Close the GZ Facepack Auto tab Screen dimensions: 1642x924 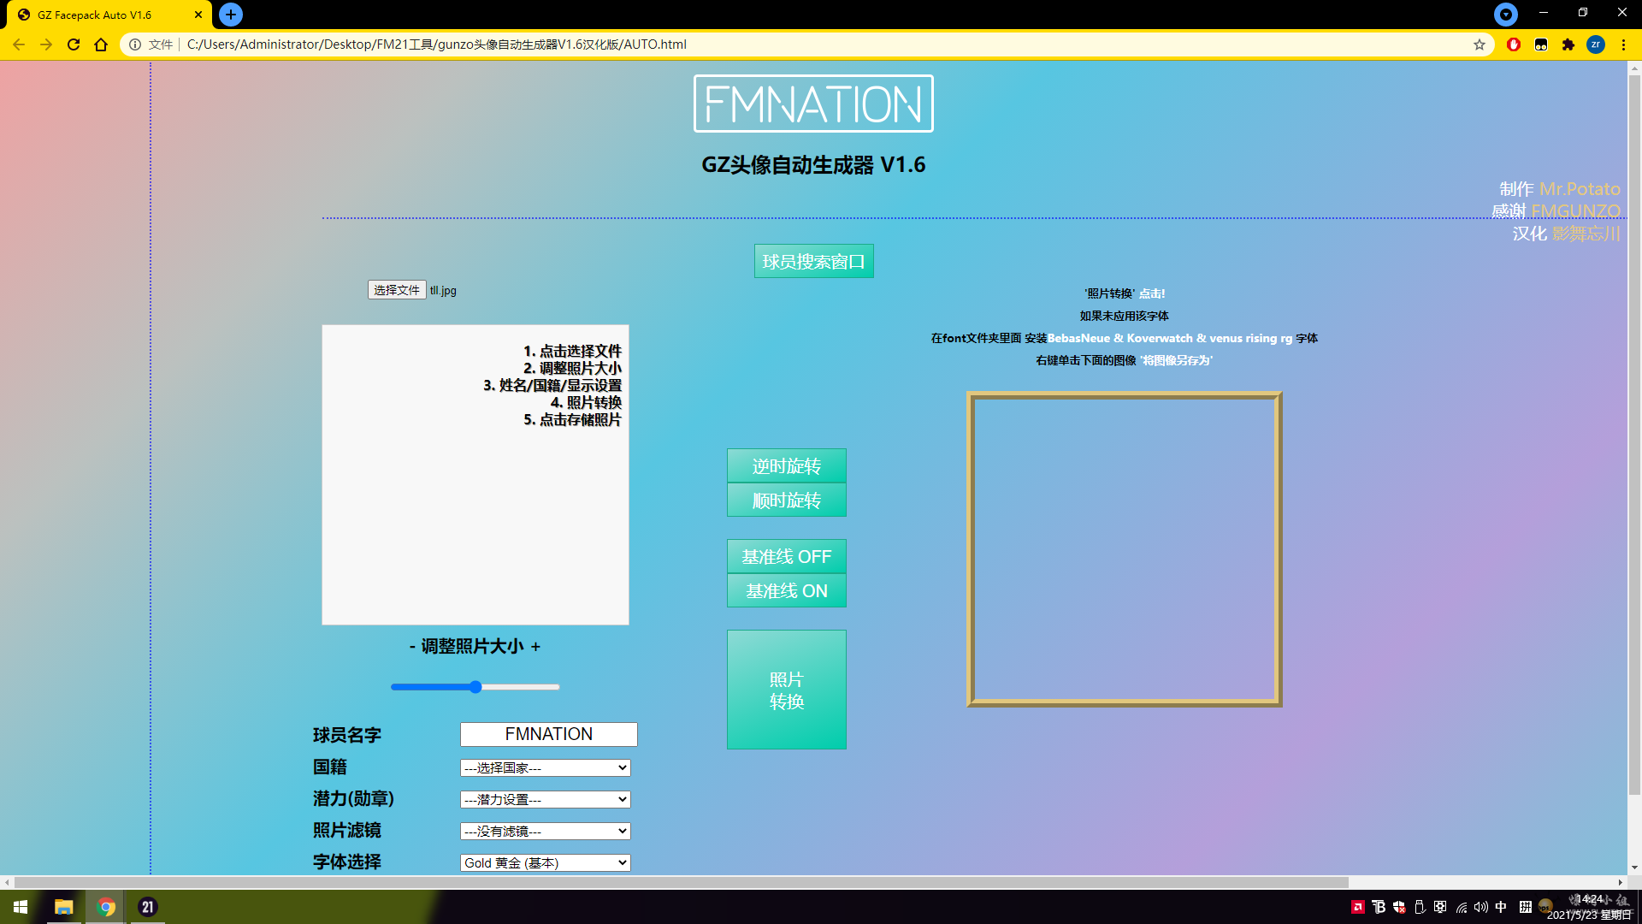click(x=198, y=15)
